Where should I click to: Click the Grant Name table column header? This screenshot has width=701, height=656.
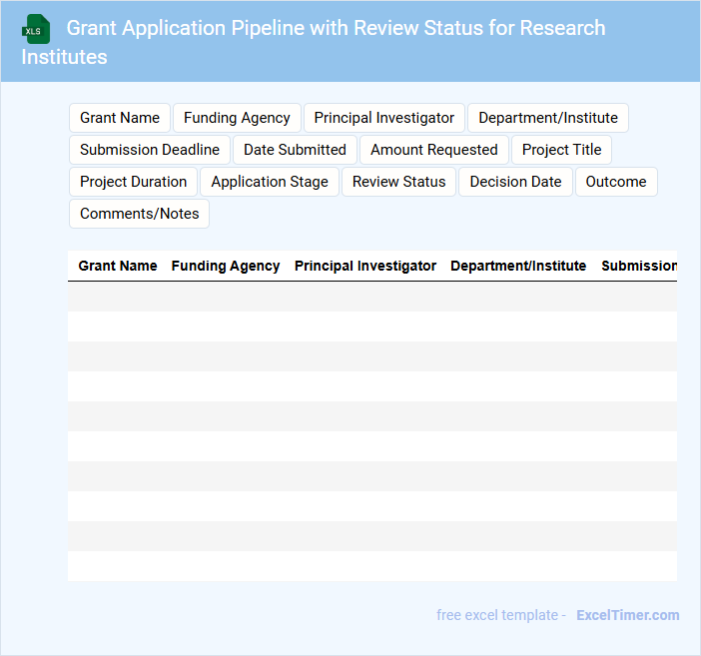tap(118, 266)
